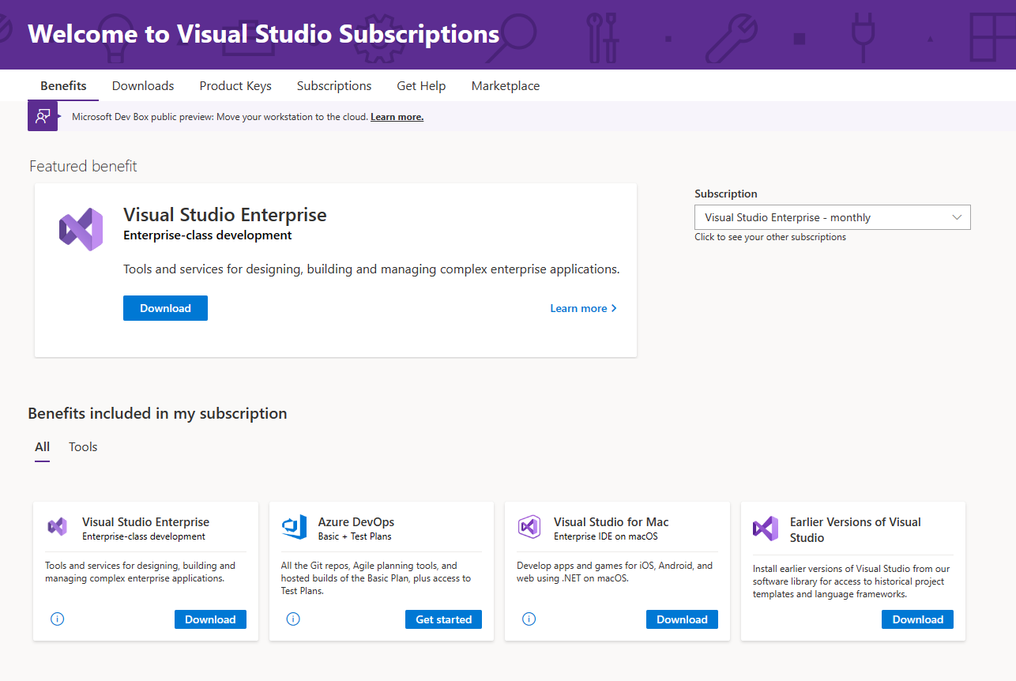Click the Visual Studio for Mac card logo
The width and height of the screenshot is (1016, 681).
point(529,527)
